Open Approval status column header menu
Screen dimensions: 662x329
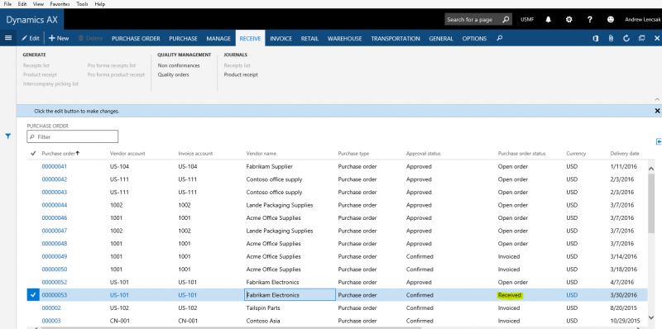tap(423, 154)
